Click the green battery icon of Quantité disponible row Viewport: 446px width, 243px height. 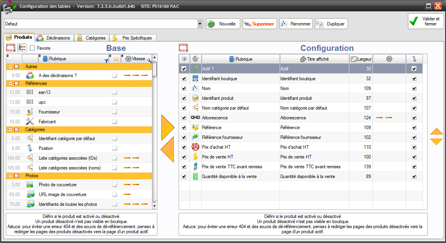[x=195, y=176]
